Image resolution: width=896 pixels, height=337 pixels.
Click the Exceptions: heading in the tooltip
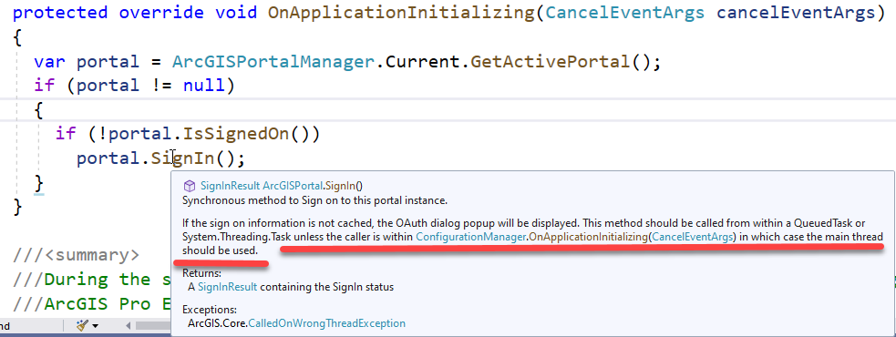click(x=209, y=310)
